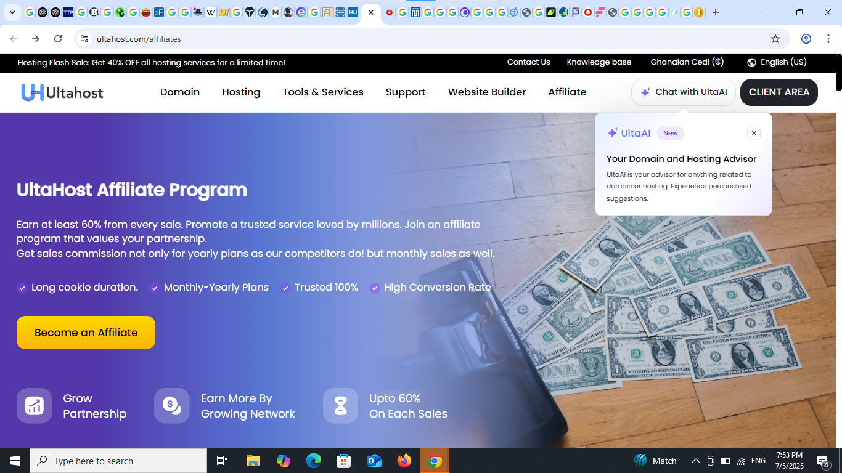Open the Windows Start menu
842x473 pixels.
click(x=15, y=461)
